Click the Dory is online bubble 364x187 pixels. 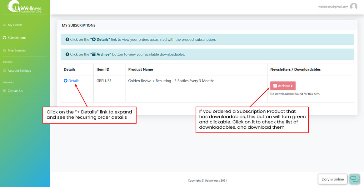(x=333, y=179)
